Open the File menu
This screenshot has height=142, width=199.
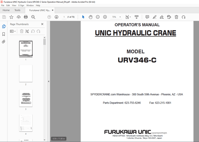3,5
